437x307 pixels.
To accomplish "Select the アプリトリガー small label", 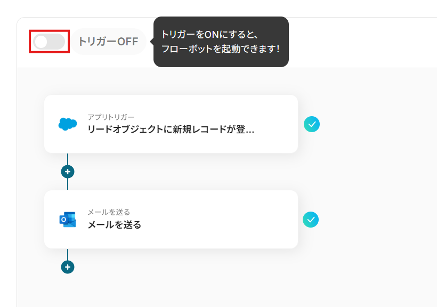I will (x=111, y=117).
